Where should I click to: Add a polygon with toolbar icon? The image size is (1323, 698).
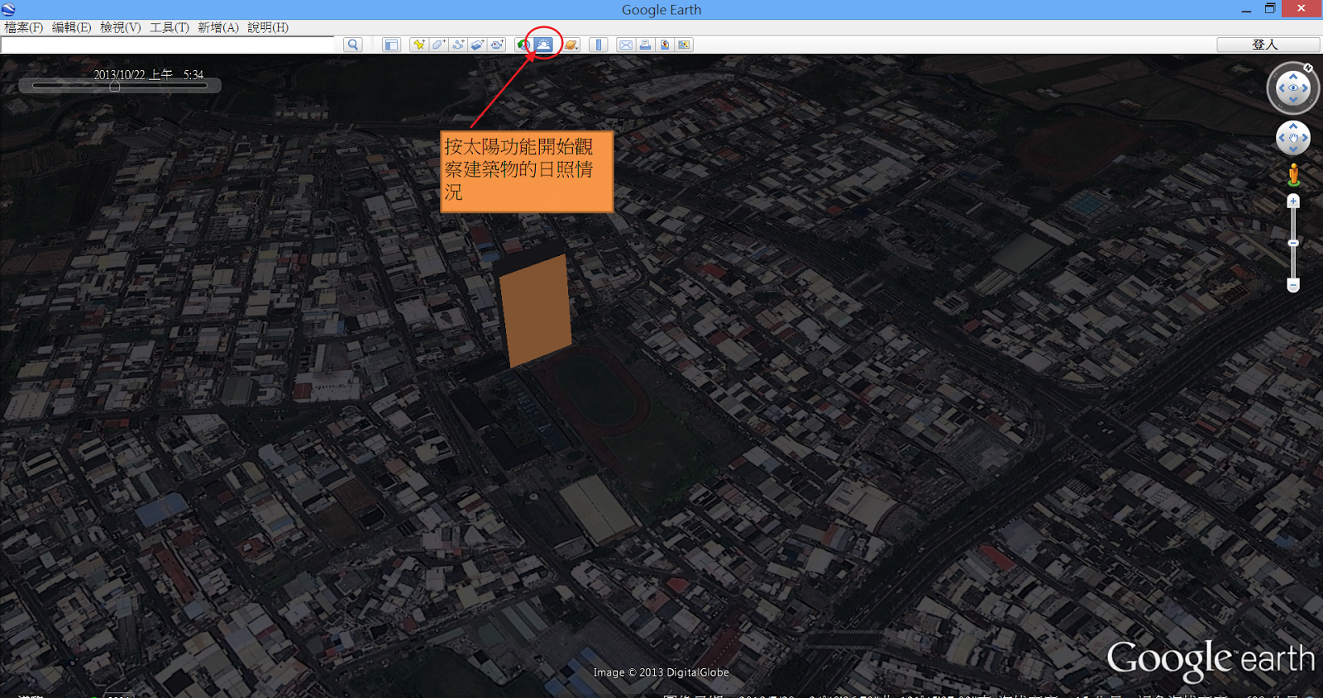tap(438, 45)
